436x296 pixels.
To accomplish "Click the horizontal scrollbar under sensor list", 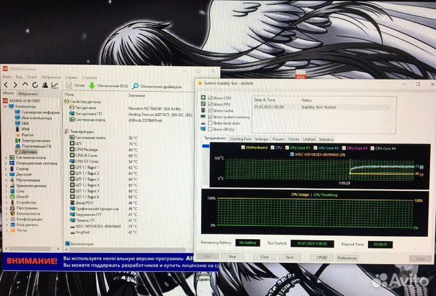I will click(x=127, y=249).
